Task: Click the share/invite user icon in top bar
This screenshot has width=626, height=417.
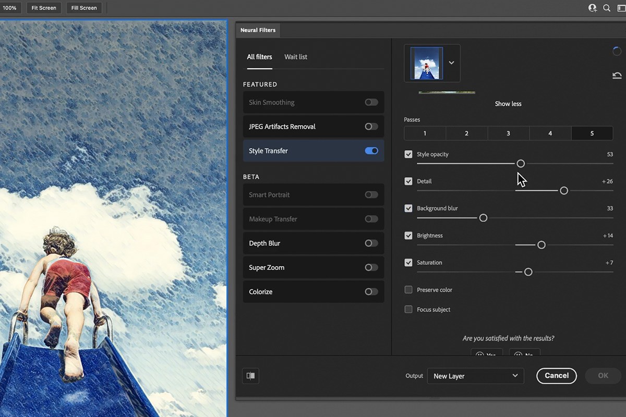Action: tap(592, 8)
